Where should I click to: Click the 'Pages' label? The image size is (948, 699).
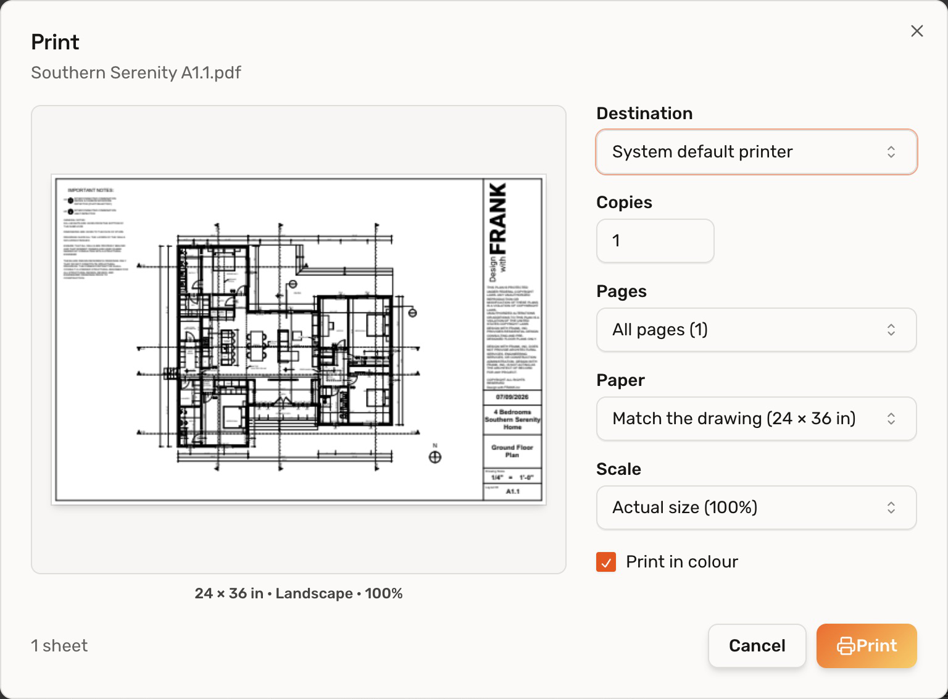[x=622, y=291]
